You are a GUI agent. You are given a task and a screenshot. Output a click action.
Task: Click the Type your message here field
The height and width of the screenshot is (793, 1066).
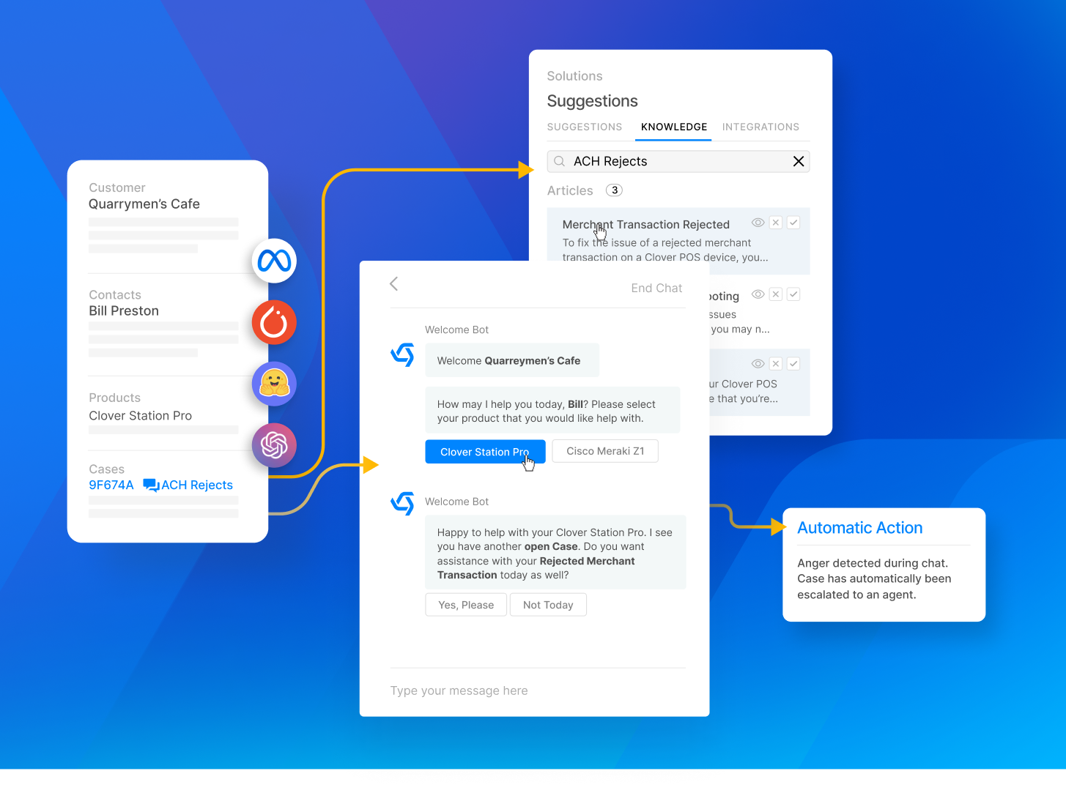[x=538, y=690]
